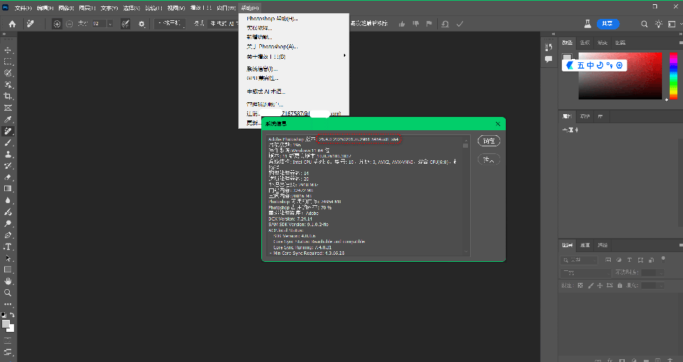
Task: Open the layer opacity dropdown
Action: (x=661, y=272)
